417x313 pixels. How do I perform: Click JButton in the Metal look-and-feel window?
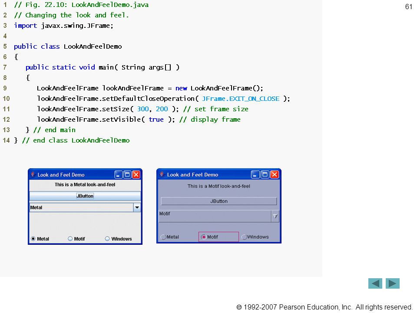[x=85, y=196]
